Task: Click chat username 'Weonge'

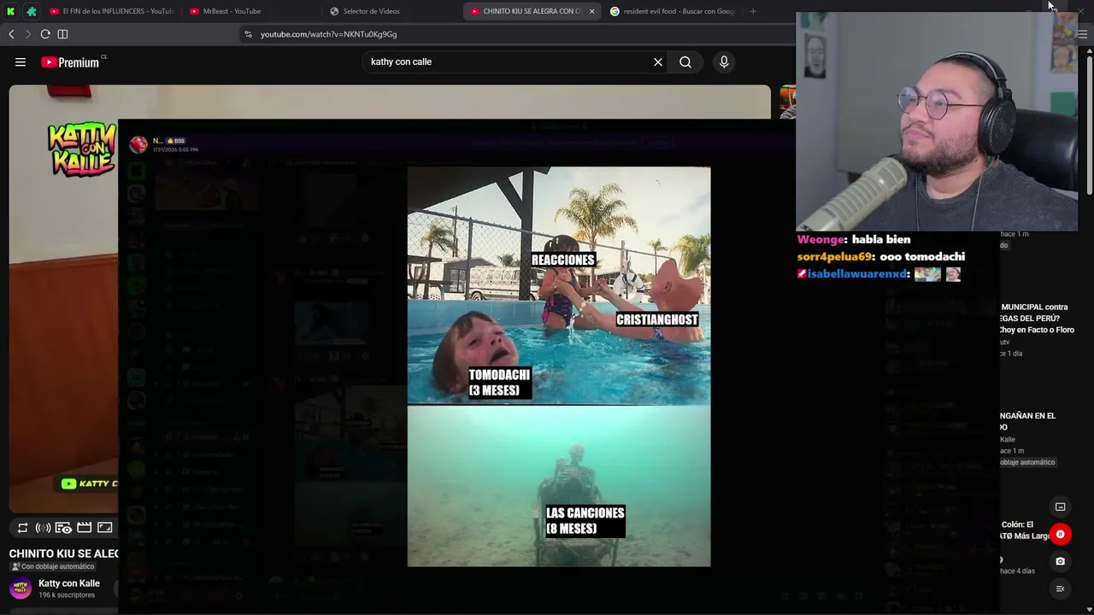Action: click(821, 240)
